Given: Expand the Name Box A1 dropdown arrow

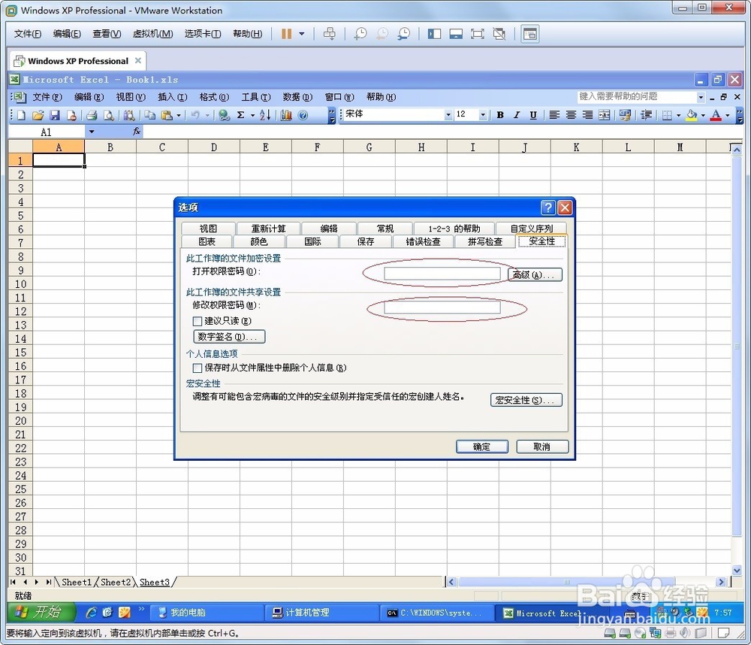Looking at the screenshot, I should [x=91, y=132].
